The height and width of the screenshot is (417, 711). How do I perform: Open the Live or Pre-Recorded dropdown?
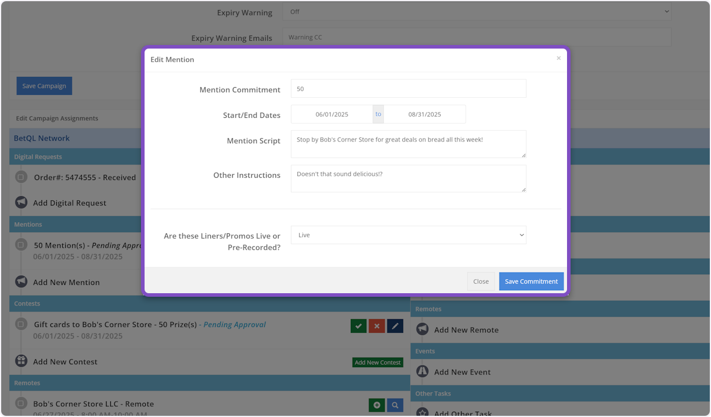[408, 235]
